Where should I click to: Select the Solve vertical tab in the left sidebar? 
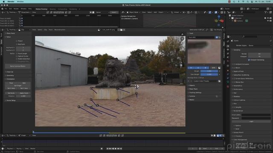click(1, 42)
